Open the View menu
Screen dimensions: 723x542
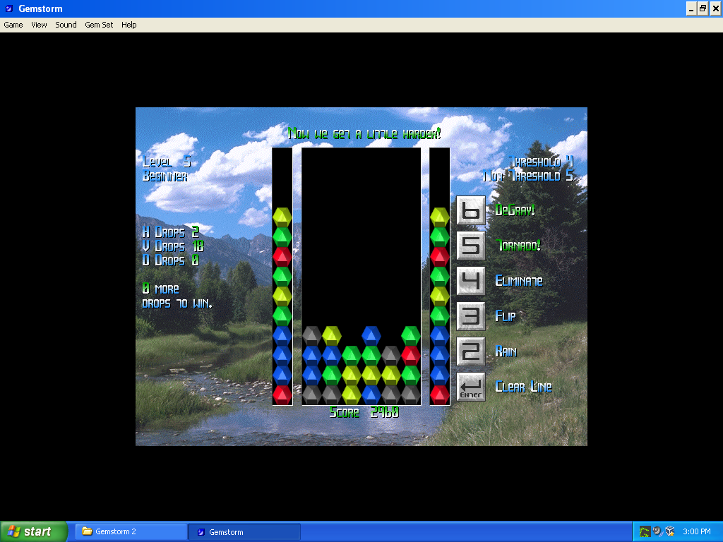(39, 25)
